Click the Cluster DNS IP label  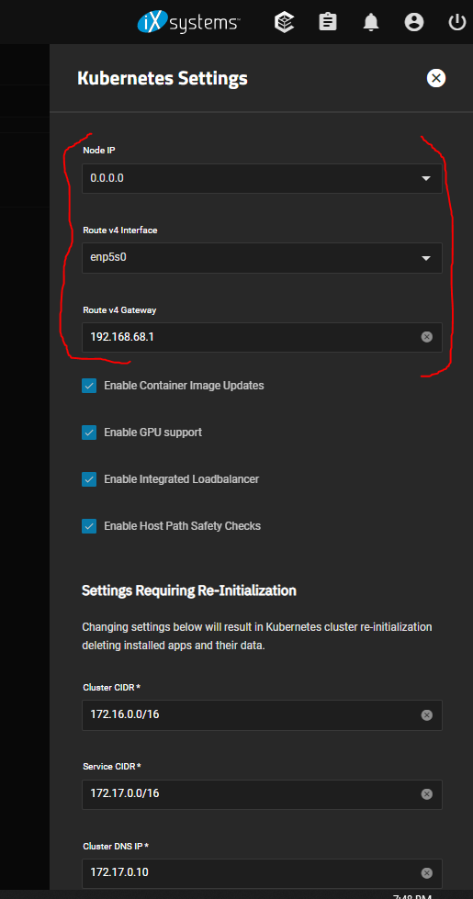pyautogui.click(x=116, y=846)
